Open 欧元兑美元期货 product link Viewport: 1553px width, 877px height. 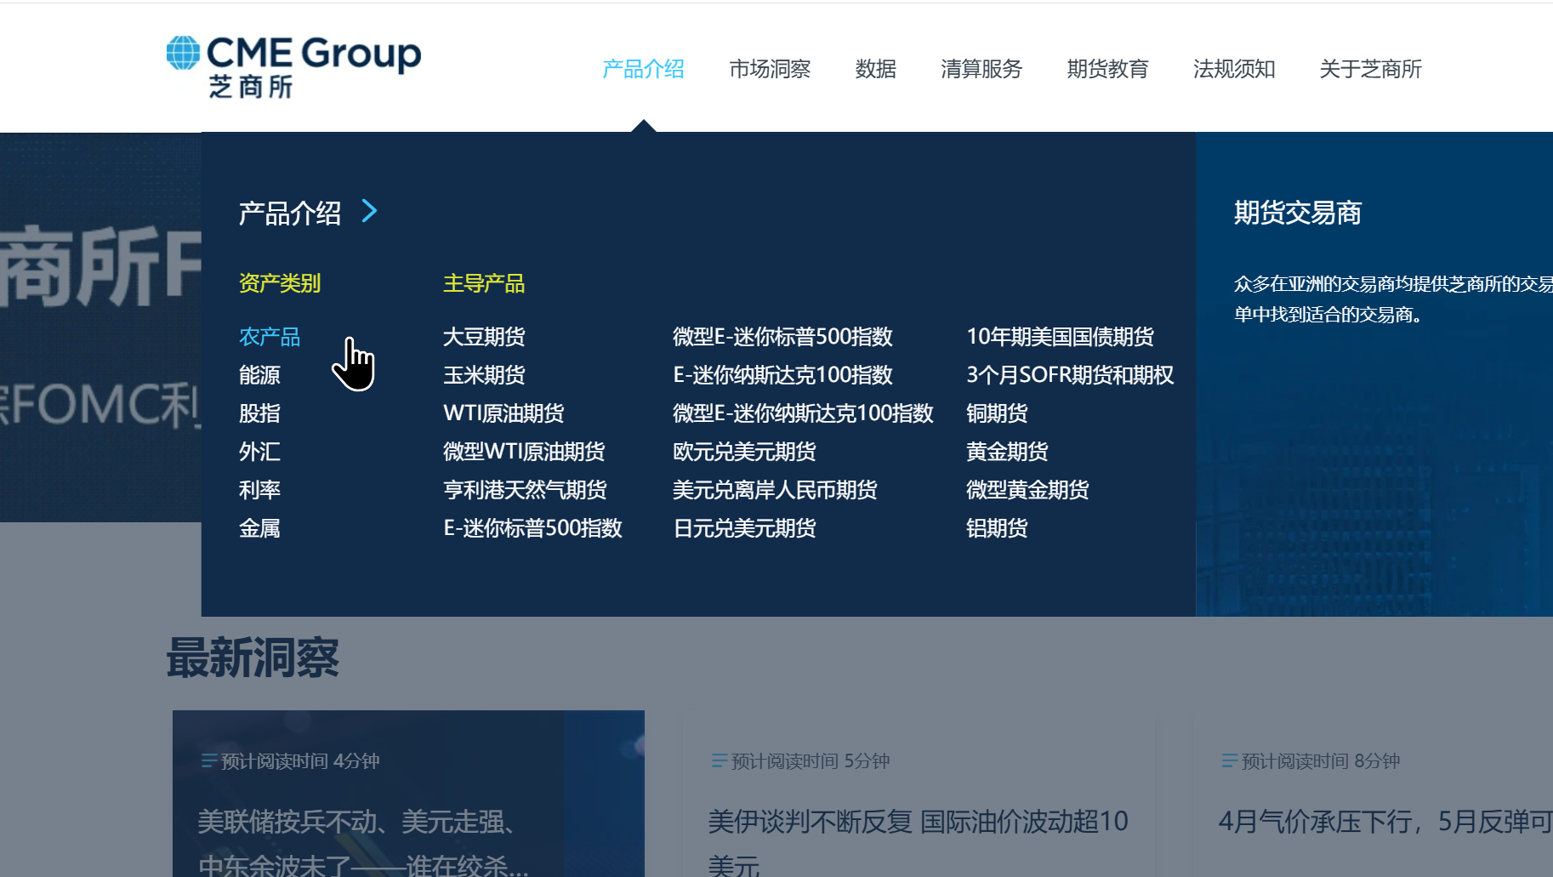pyautogui.click(x=744, y=452)
